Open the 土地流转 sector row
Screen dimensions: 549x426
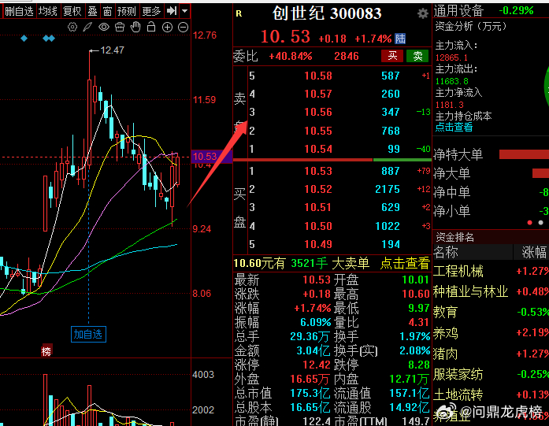pyautogui.click(x=491, y=395)
